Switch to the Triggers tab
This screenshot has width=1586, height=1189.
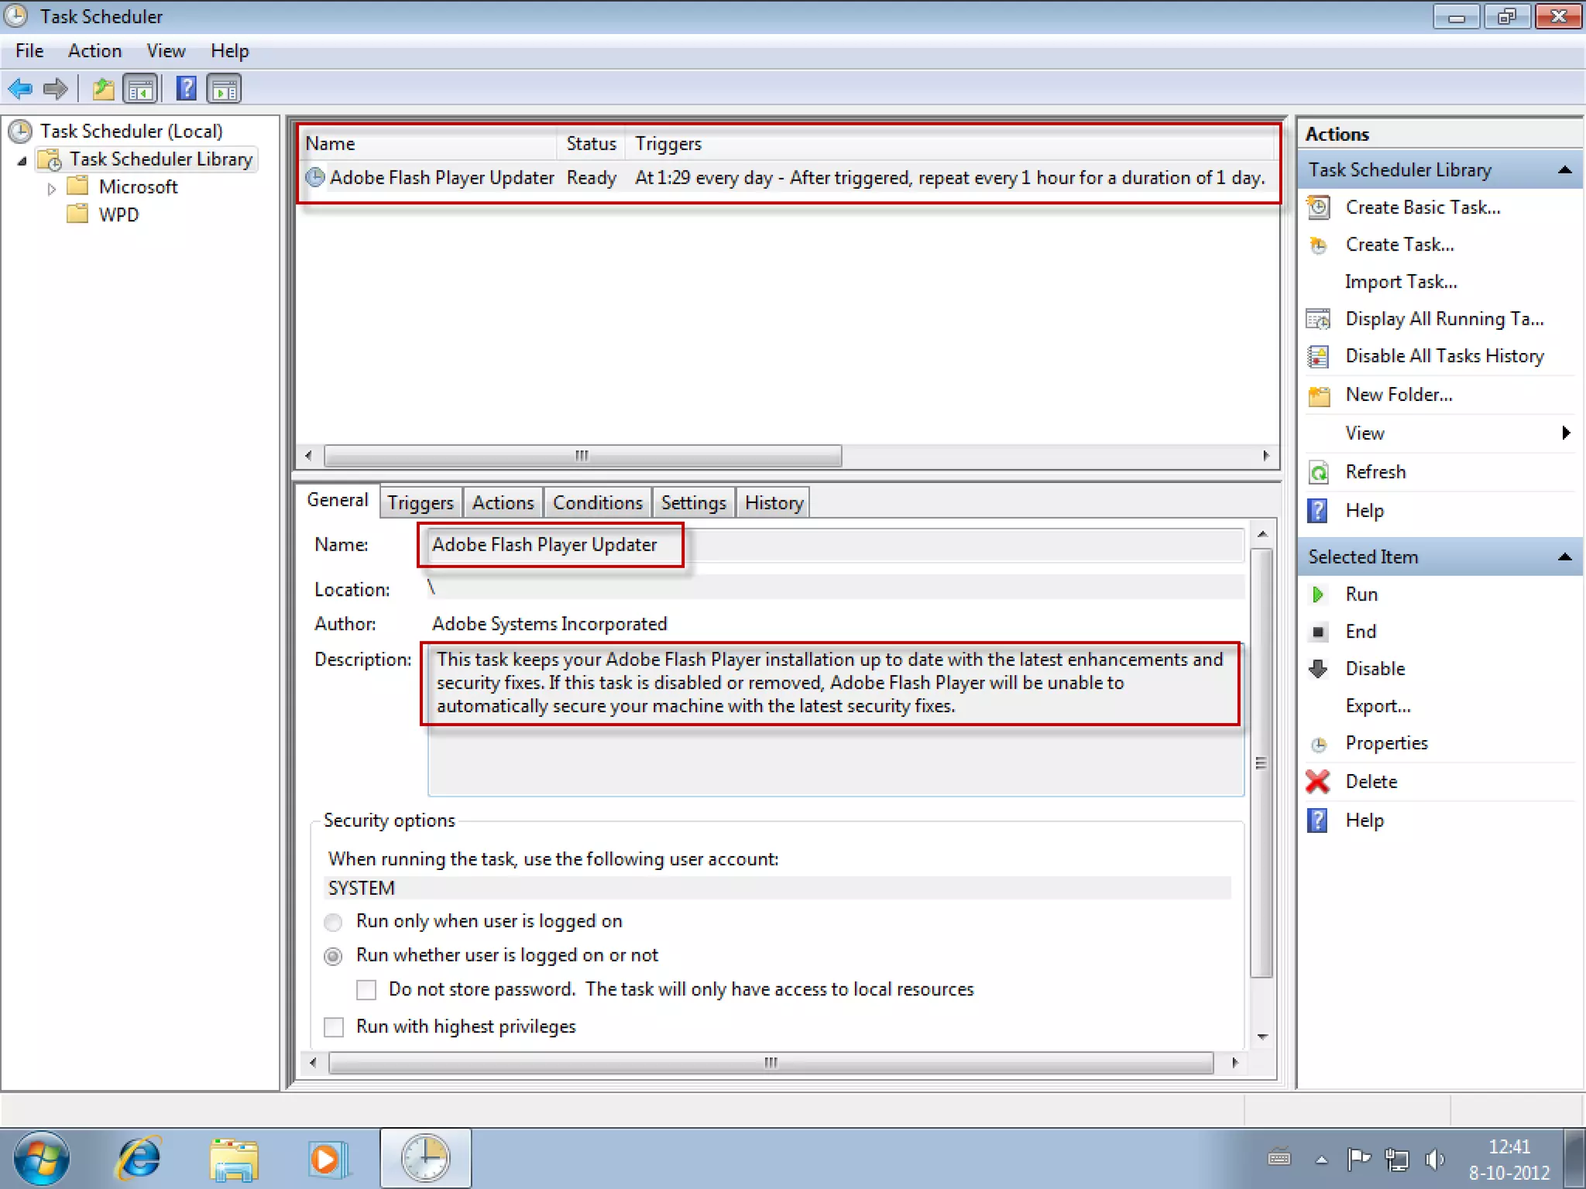click(x=421, y=502)
